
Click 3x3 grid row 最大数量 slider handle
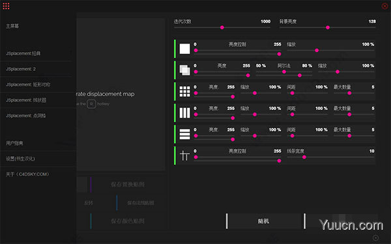(x=349, y=93)
